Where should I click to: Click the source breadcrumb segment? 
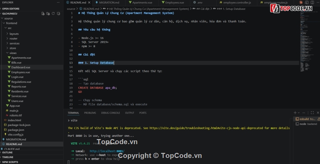pos(71,9)
